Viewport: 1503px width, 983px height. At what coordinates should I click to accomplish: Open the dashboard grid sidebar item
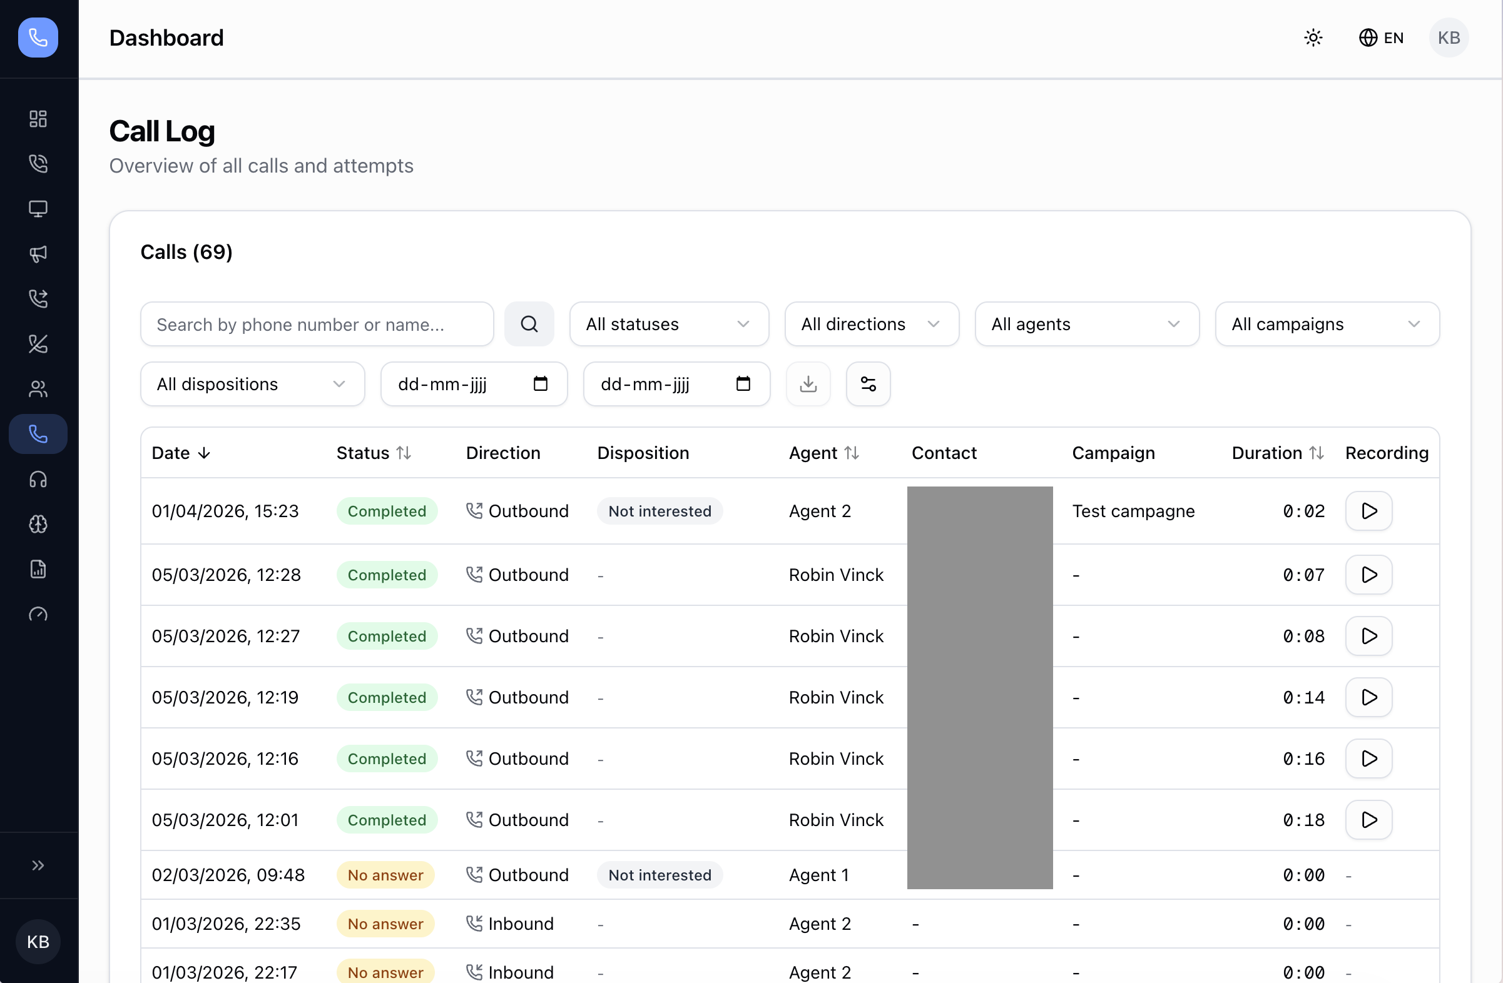point(38,119)
